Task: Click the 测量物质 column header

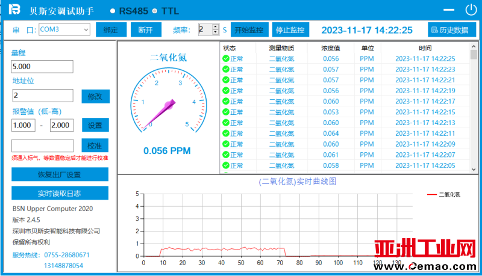Action: coord(281,48)
